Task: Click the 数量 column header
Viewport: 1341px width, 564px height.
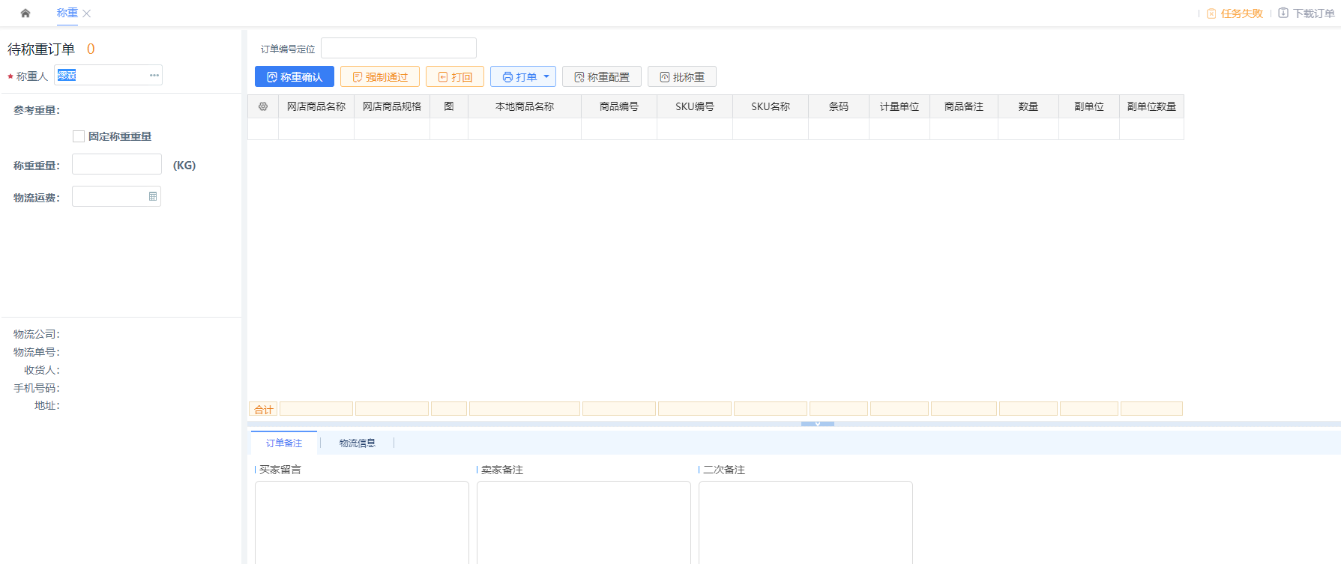Action: click(x=1028, y=106)
